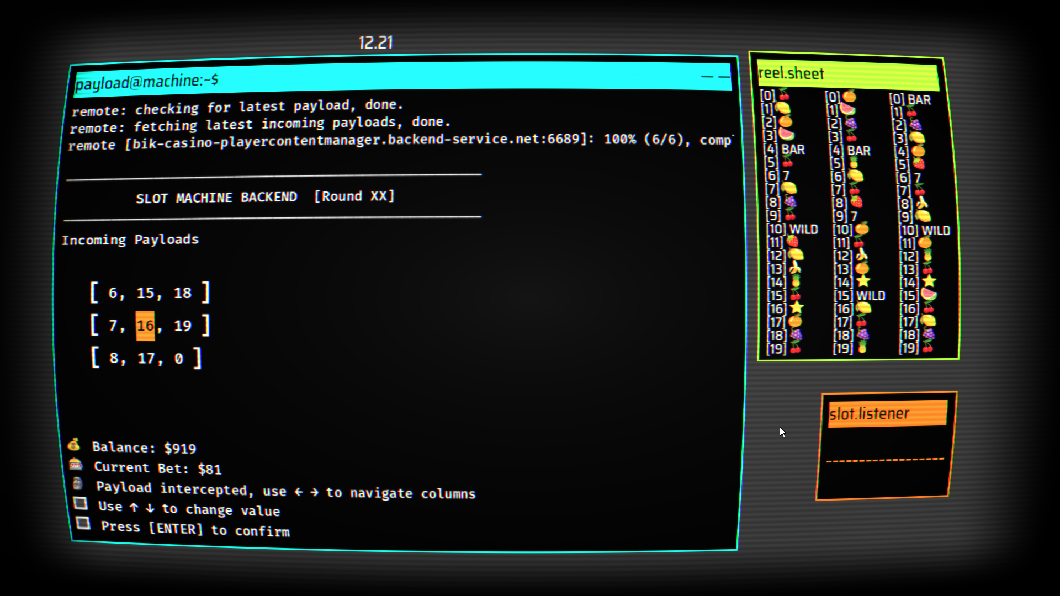Screen dimensions: 1060x596
Task: Click the BAR entry at index 0, third reel
Action: [x=919, y=100]
